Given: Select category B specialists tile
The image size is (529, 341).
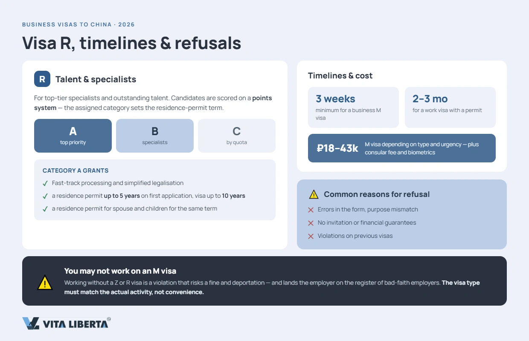Looking at the screenshot, I should pyautogui.click(x=155, y=136).
